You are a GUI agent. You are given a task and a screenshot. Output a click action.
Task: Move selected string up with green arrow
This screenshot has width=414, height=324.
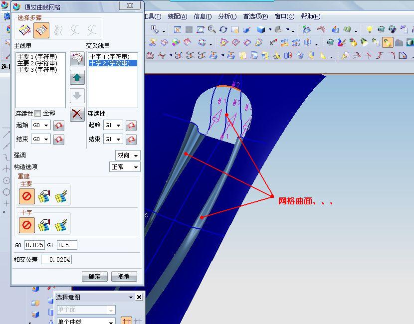tap(77, 77)
